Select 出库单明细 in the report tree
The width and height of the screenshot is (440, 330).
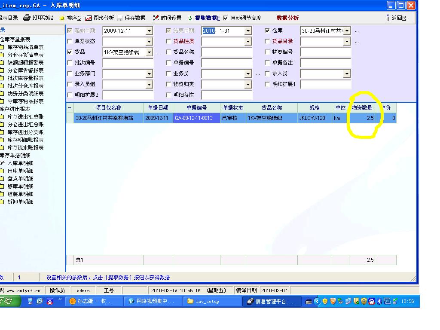20,171
